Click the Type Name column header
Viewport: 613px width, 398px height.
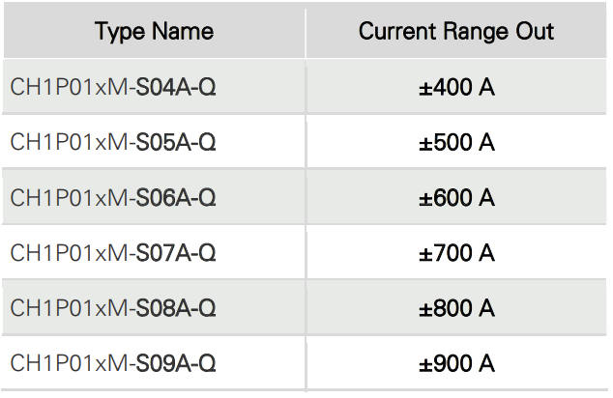[154, 32]
